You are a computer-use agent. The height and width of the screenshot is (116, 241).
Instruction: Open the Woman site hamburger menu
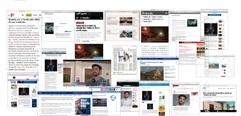point(166,13)
